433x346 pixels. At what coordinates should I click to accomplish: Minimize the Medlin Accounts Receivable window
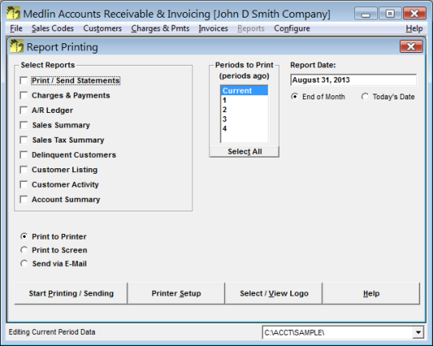[366, 14]
